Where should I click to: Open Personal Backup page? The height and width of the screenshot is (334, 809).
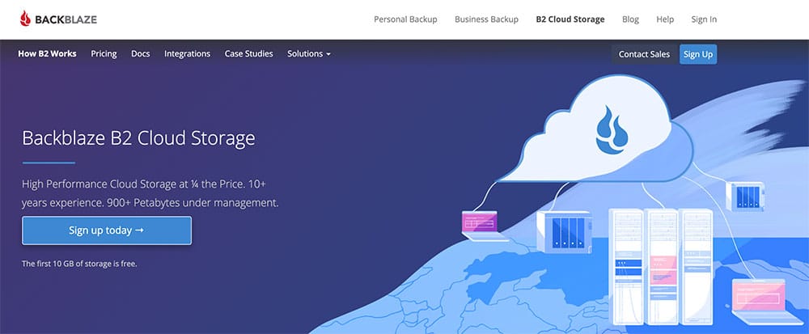pyautogui.click(x=405, y=19)
